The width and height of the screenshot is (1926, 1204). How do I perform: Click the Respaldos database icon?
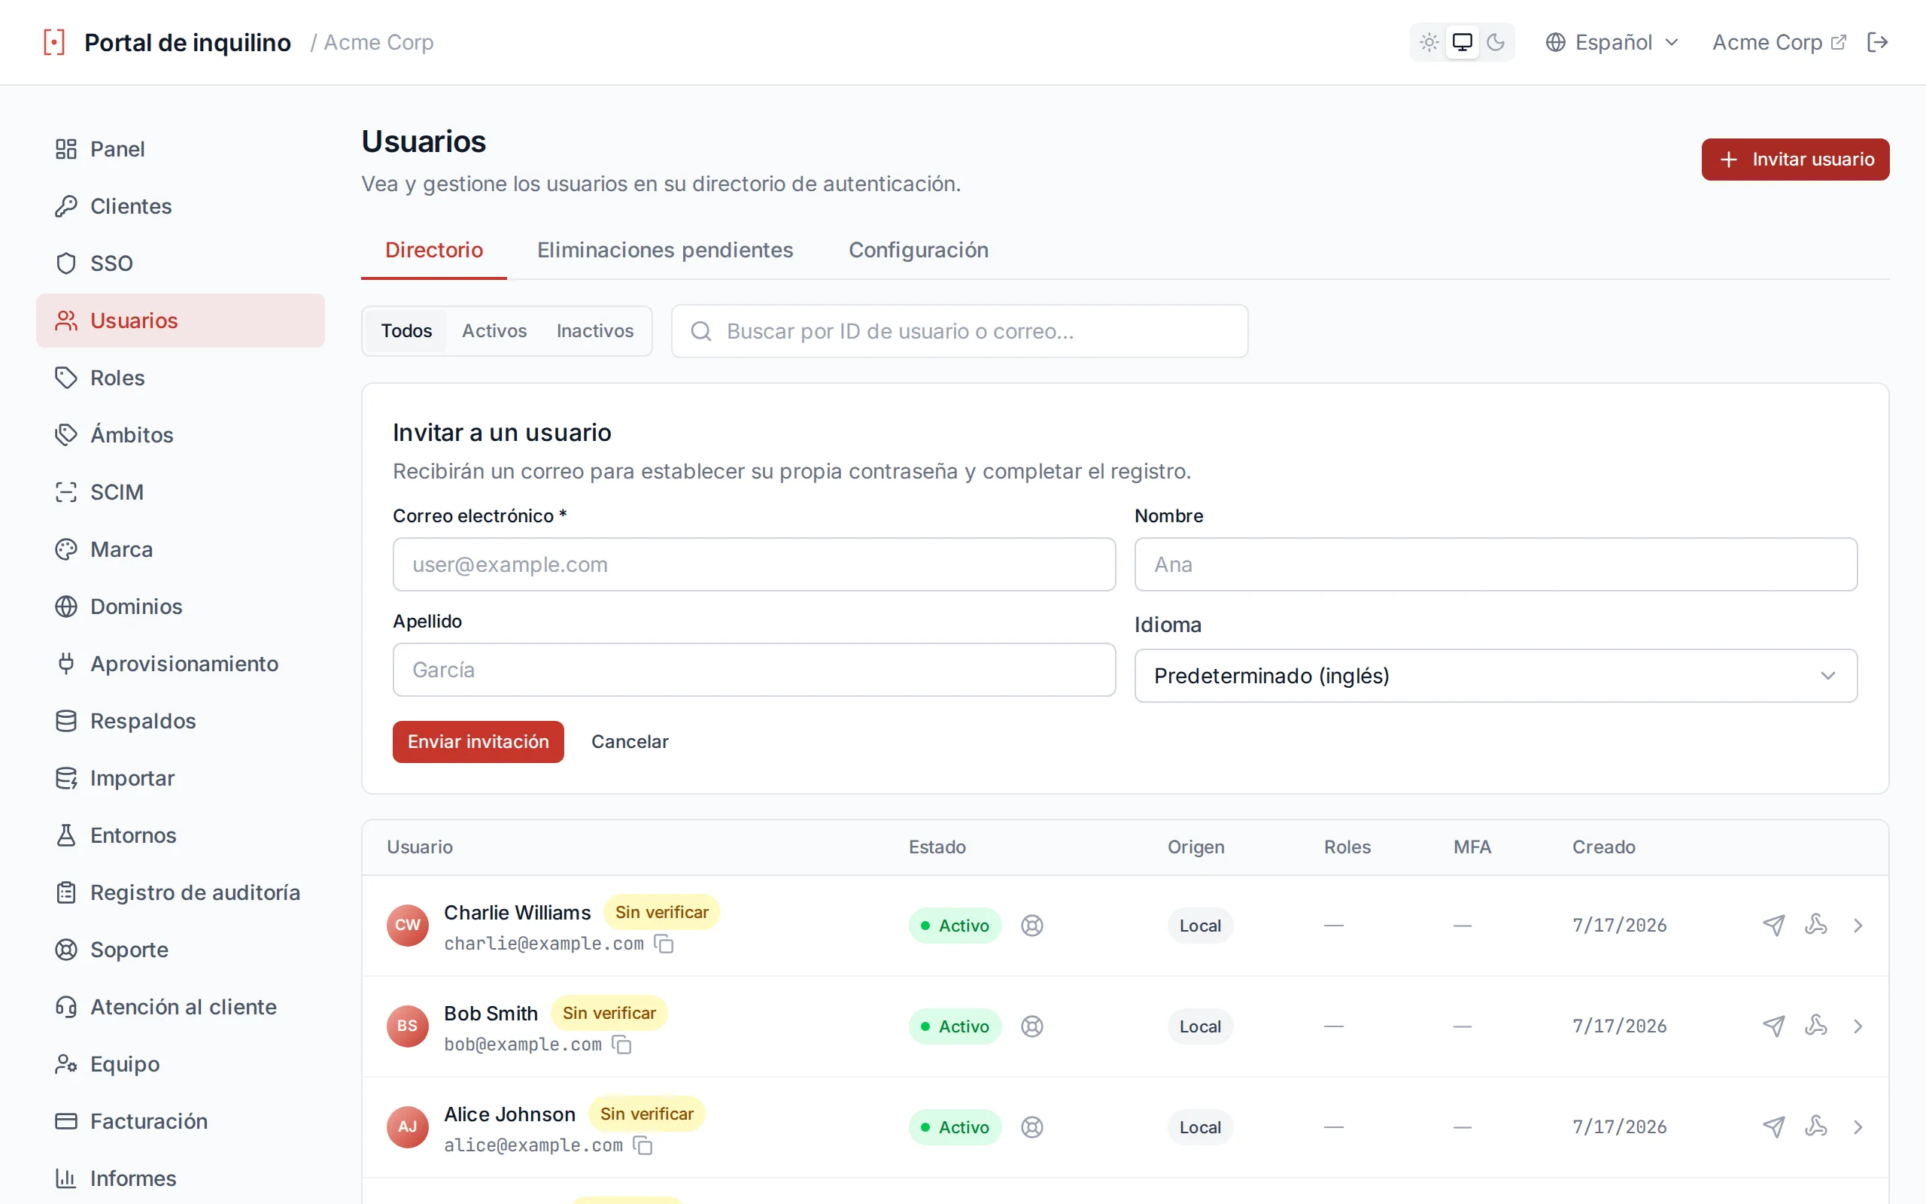pyautogui.click(x=66, y=721)
